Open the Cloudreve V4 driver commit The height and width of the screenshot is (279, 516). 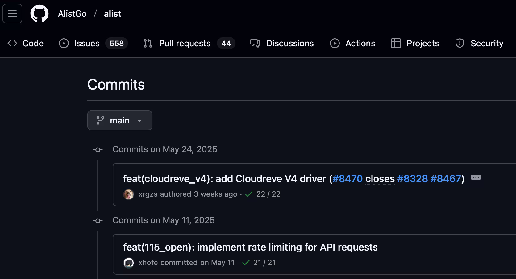tap(224, 179)
